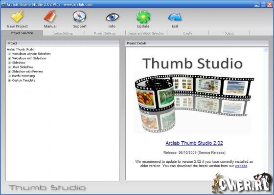Open the Manual book icon
Image resolution: width=274 pixels, height=195 pixels.
coord(50,17)
